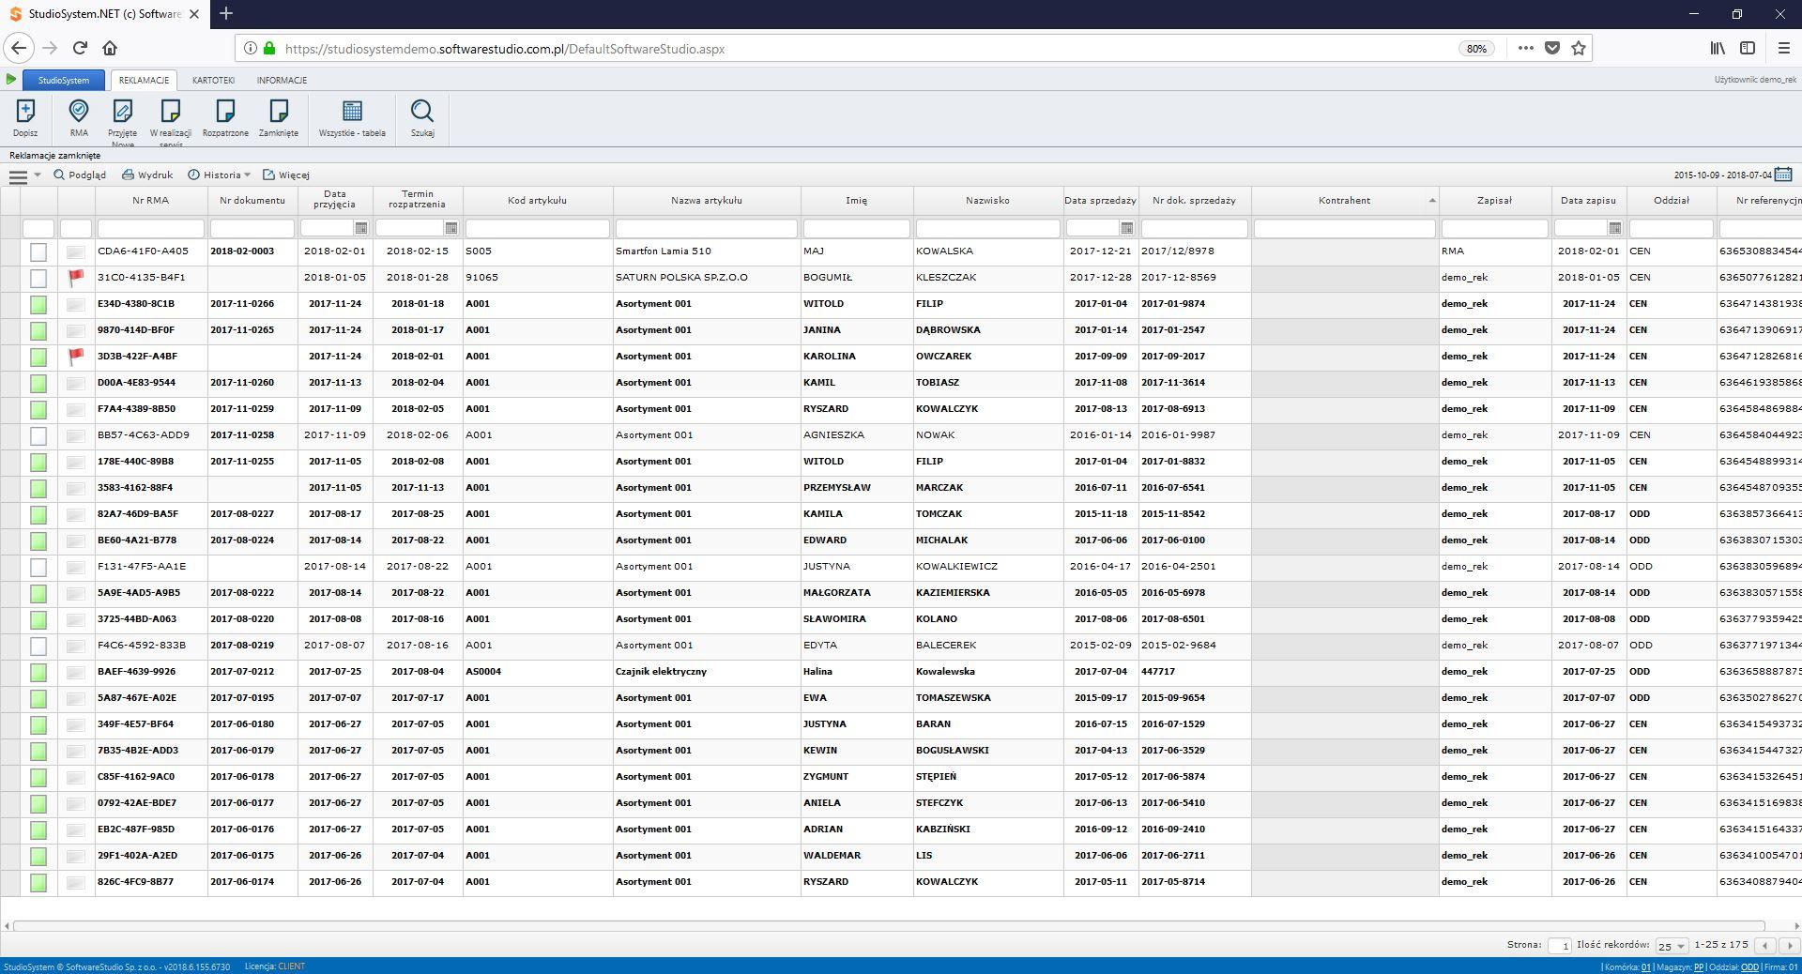This screenshot has width=1802, height=974.
Task: Tick checkbox for row 31C0-4135-B4F1
Action: pyautogui.click(x=38, y=278)
